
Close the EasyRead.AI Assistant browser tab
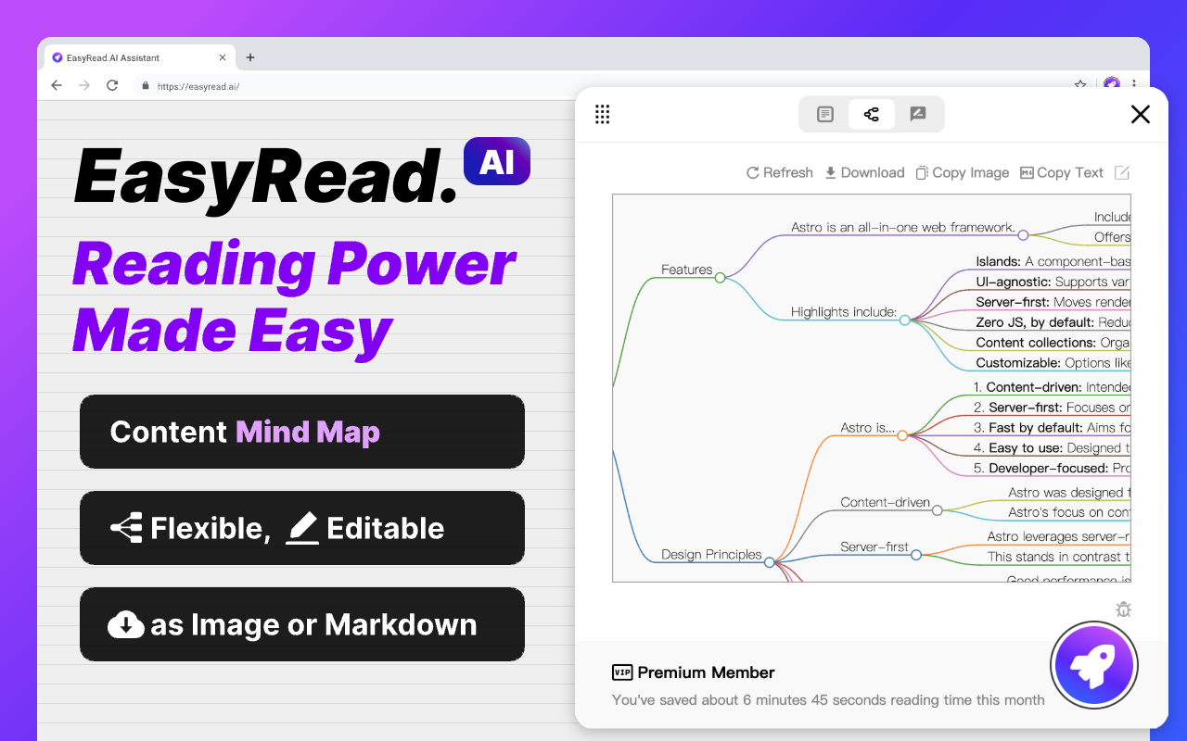[223, 57]
